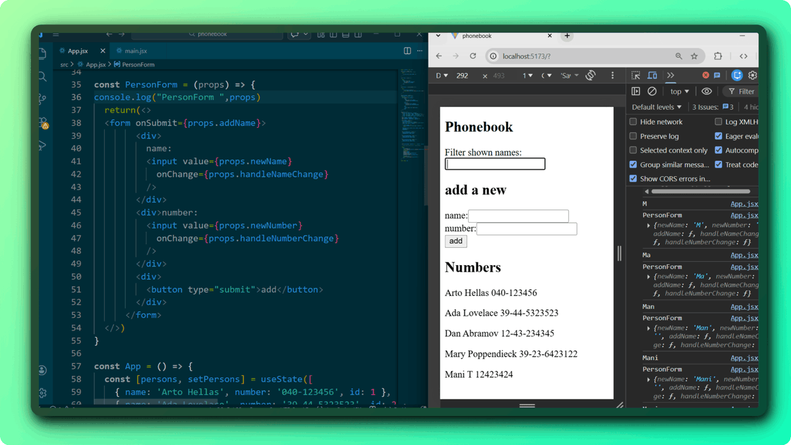Click the red error count badge
791x445 pixels.
(705, 75)
